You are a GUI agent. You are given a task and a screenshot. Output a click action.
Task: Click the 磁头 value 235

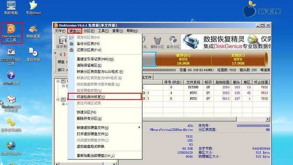(237, 93)
